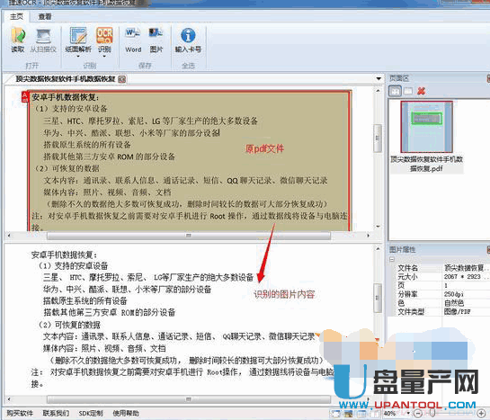This screenshot has width=490, height=420.
Task: Select list view in page area panel
Action: point(408,91)
